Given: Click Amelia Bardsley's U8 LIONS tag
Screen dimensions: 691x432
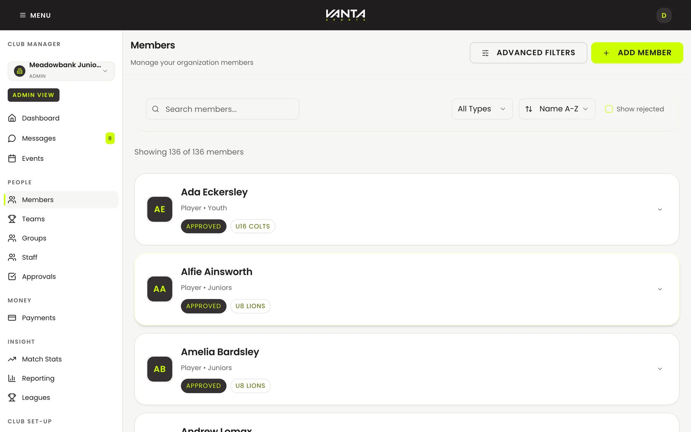Looking at the screenshot, I should [x=250, y=386].
